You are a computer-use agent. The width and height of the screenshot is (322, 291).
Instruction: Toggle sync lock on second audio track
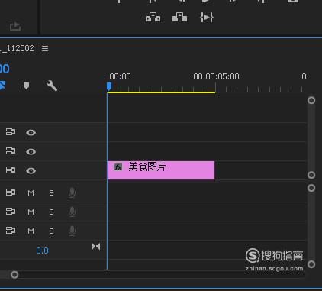pyautogui.click(x=11, y=212)
